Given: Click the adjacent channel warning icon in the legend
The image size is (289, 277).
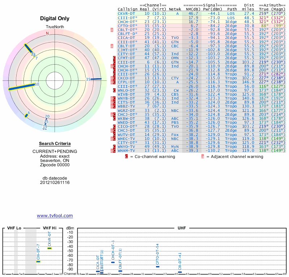Looking at the screenshot, I should (203, 157).
